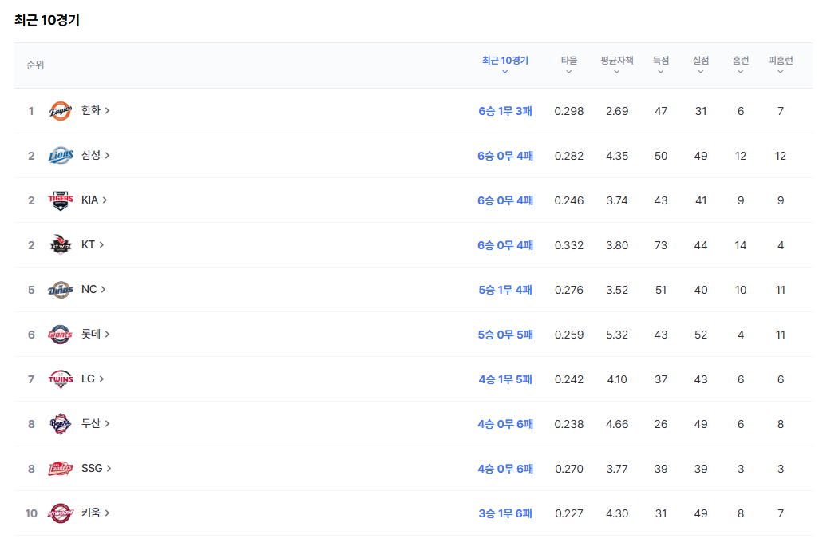Image resolution: width=823 pixels, height=543 pixels.
Task: Select 롯데's record 5승 0무 5패
Action: 505,334
